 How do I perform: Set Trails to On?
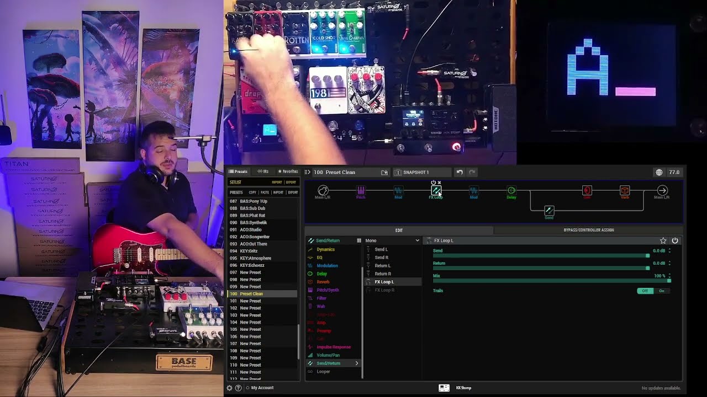coord(662,291)
